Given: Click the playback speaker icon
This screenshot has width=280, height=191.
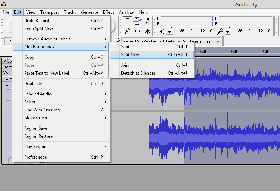Looking at the screenshot, I should pos(162,32).
